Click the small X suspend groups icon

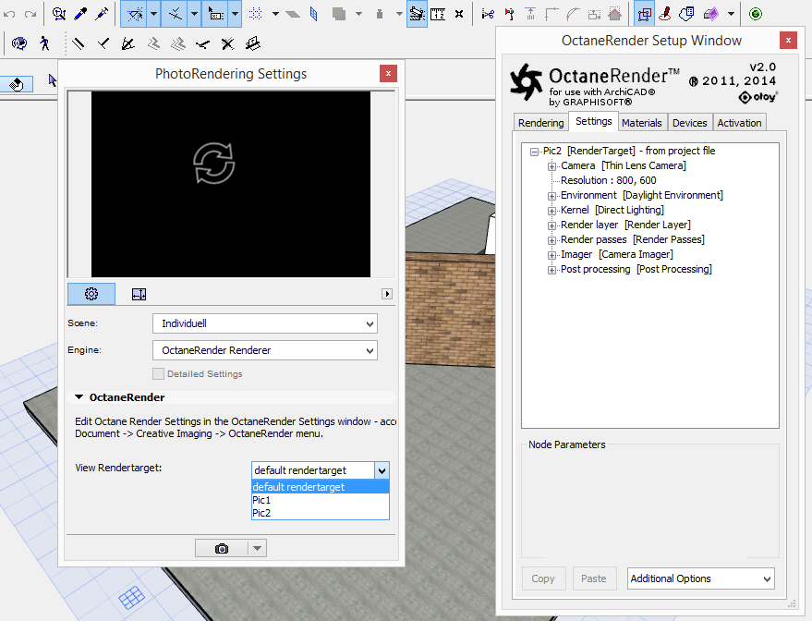(459, 14)
